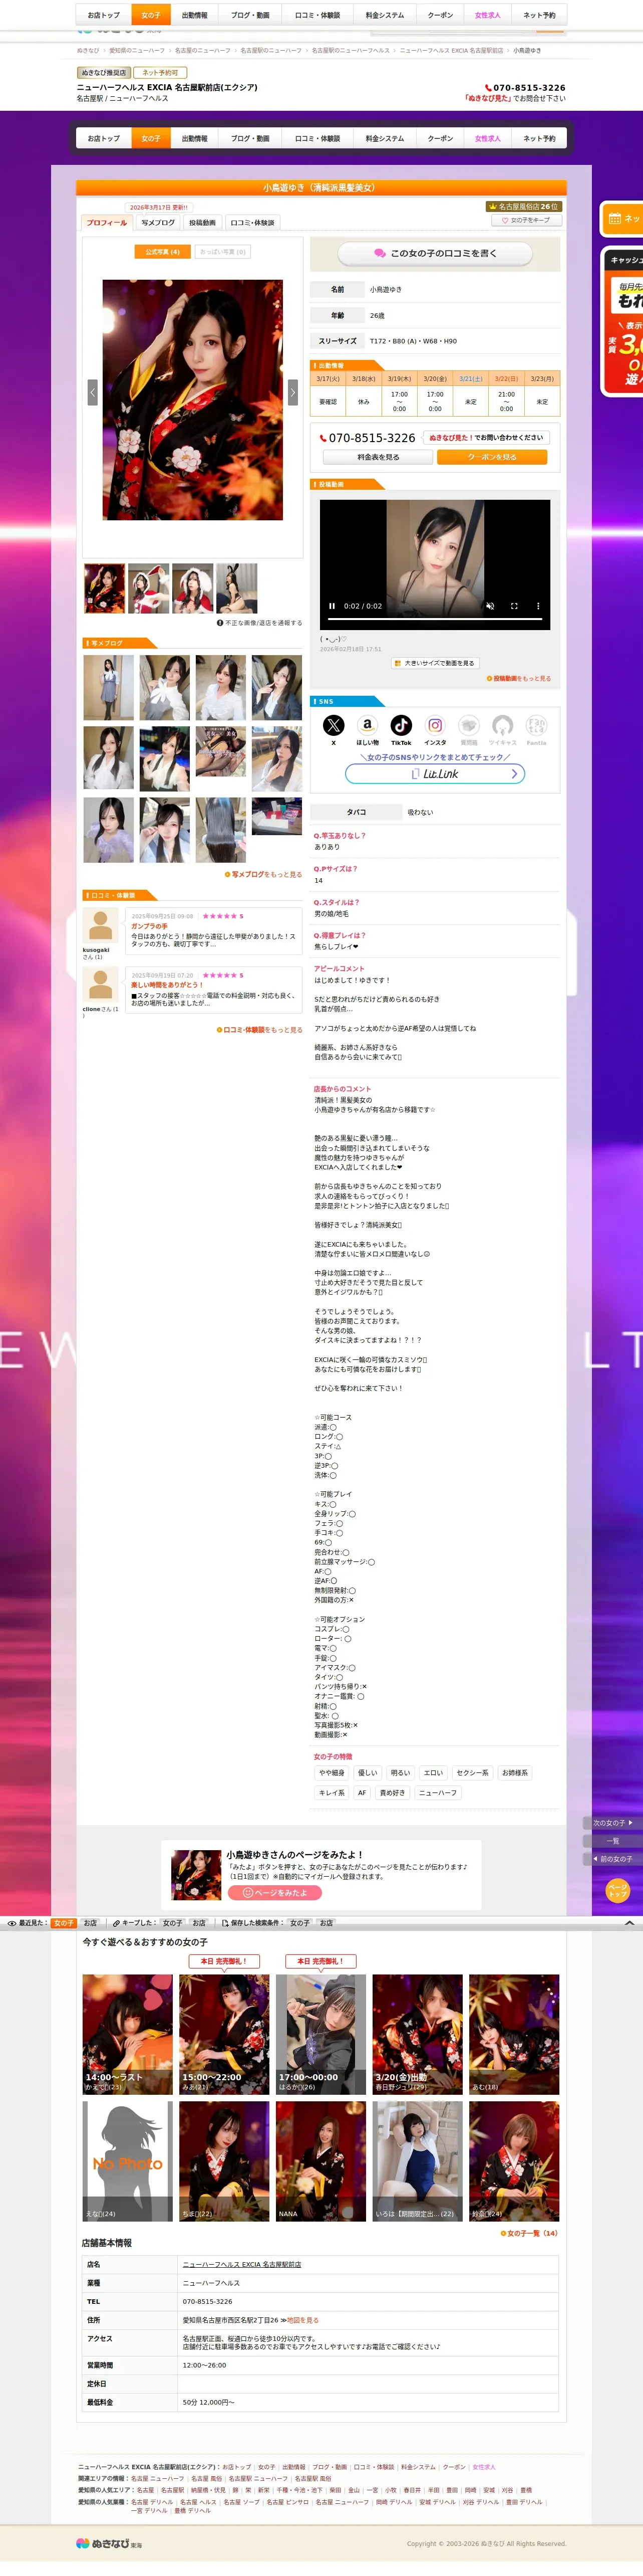Seek the video progress bar
643x2576 pixels.
click(x=435, y=620)
